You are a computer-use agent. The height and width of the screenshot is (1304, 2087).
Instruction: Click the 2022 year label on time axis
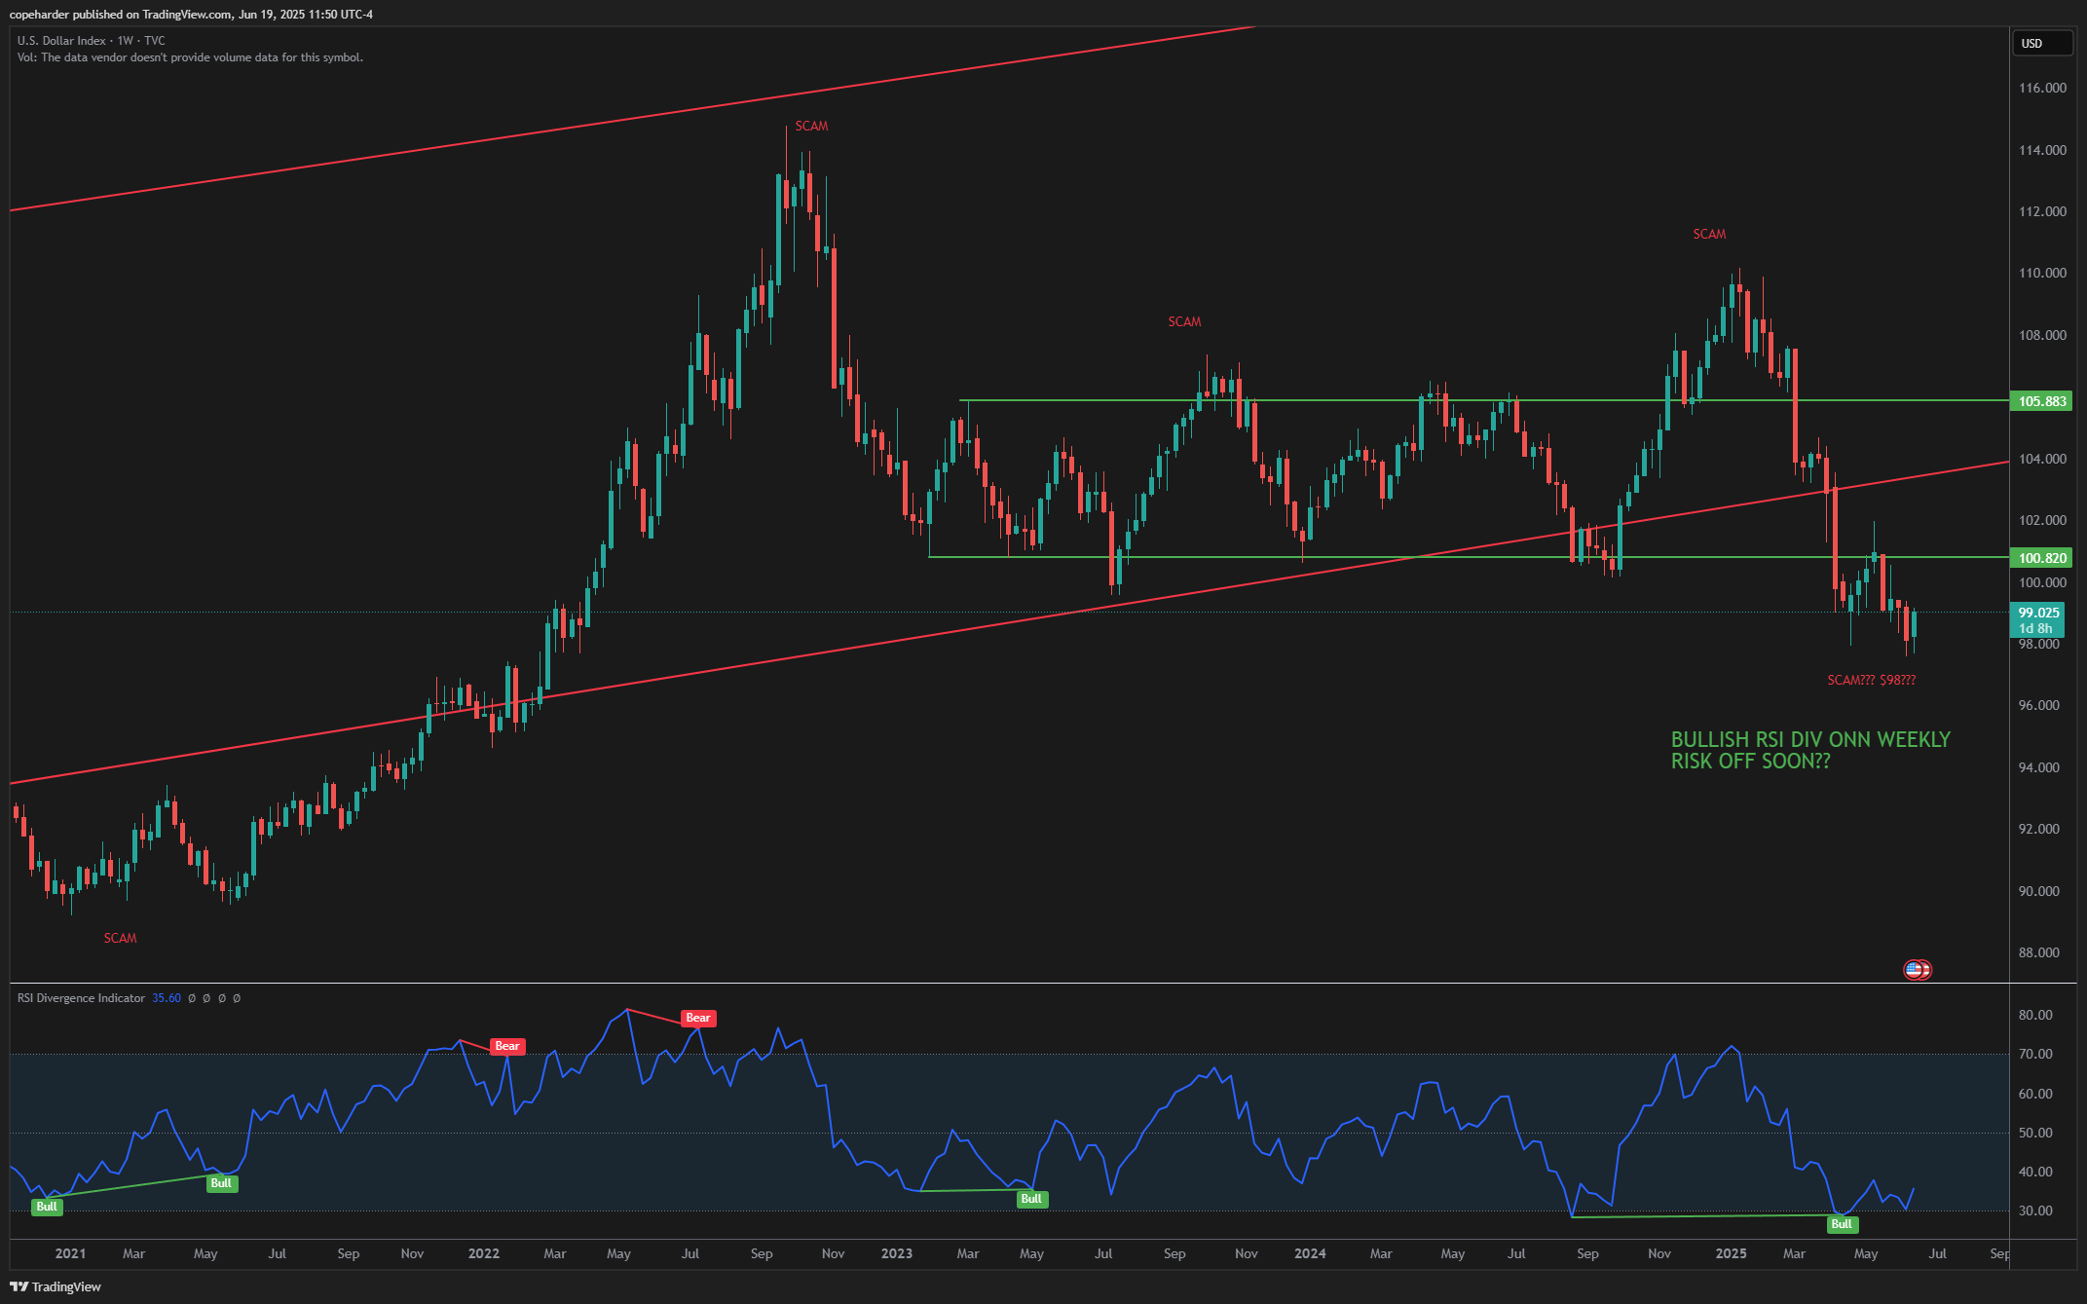pos(484,1253)
